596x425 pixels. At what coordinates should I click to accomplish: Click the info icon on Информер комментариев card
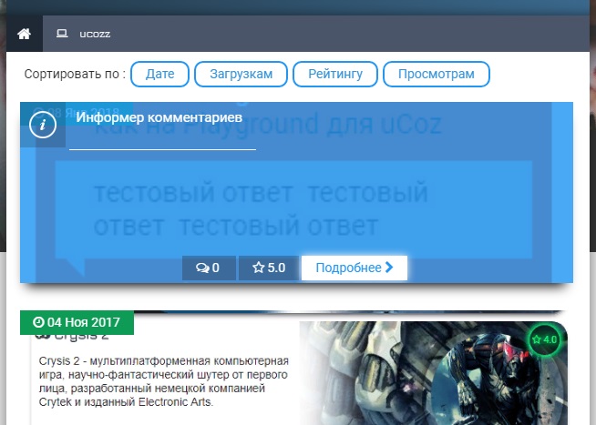pyautogui.click(x=43, y=125)
